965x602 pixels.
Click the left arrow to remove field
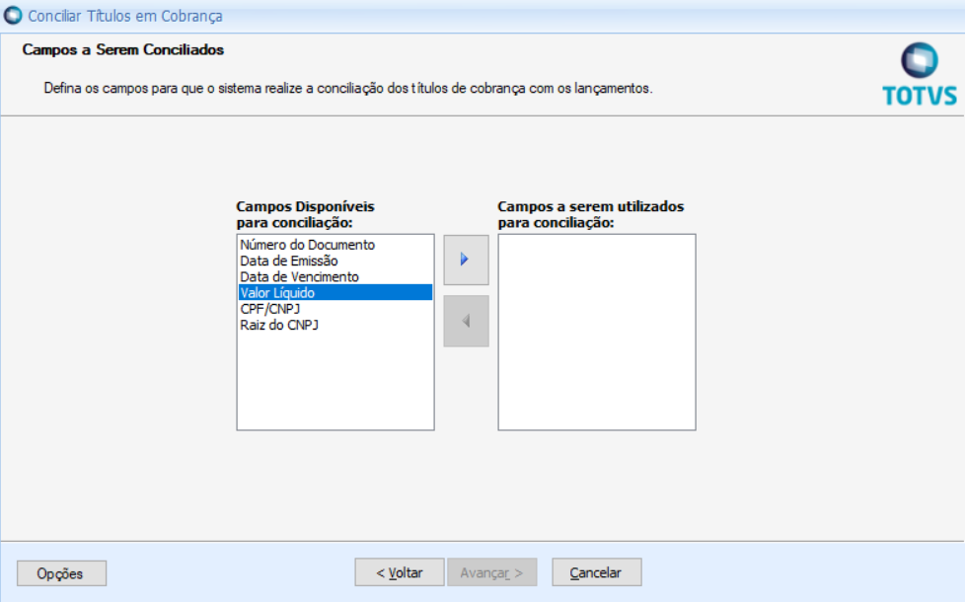point(466,321)
